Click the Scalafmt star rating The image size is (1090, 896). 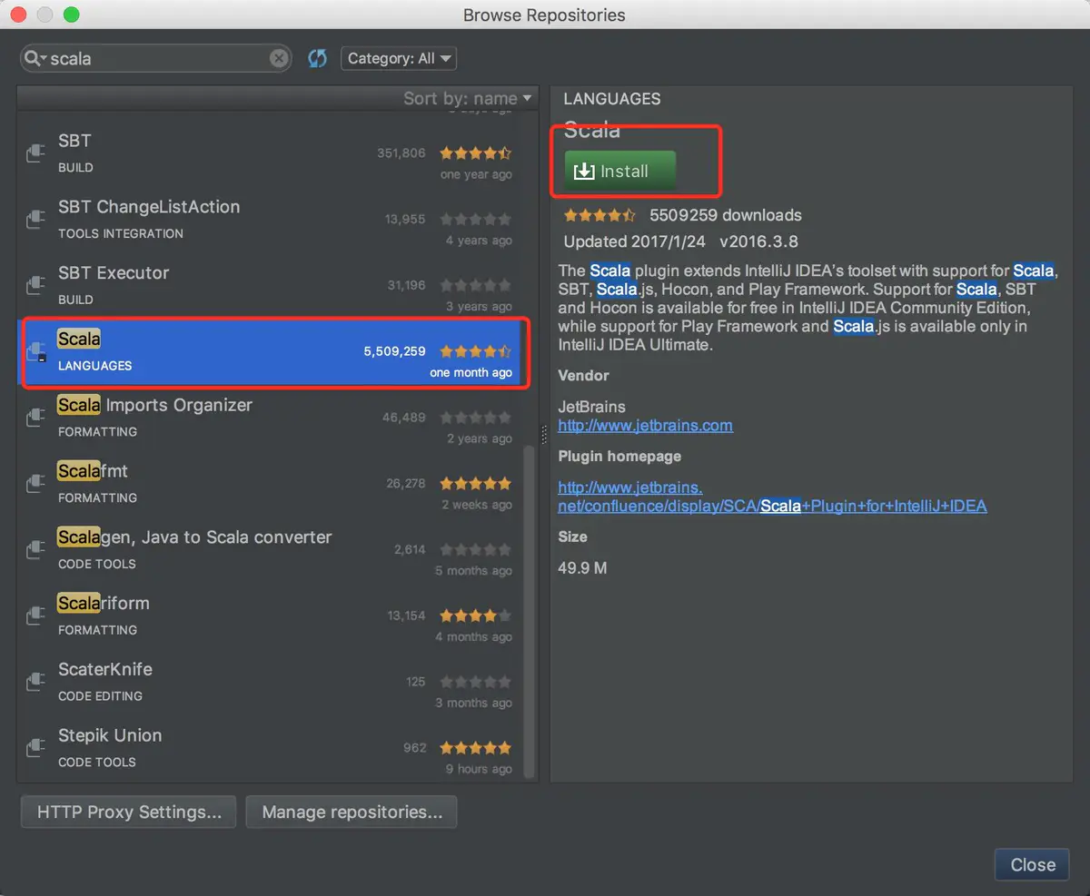[x=476, y=484]
